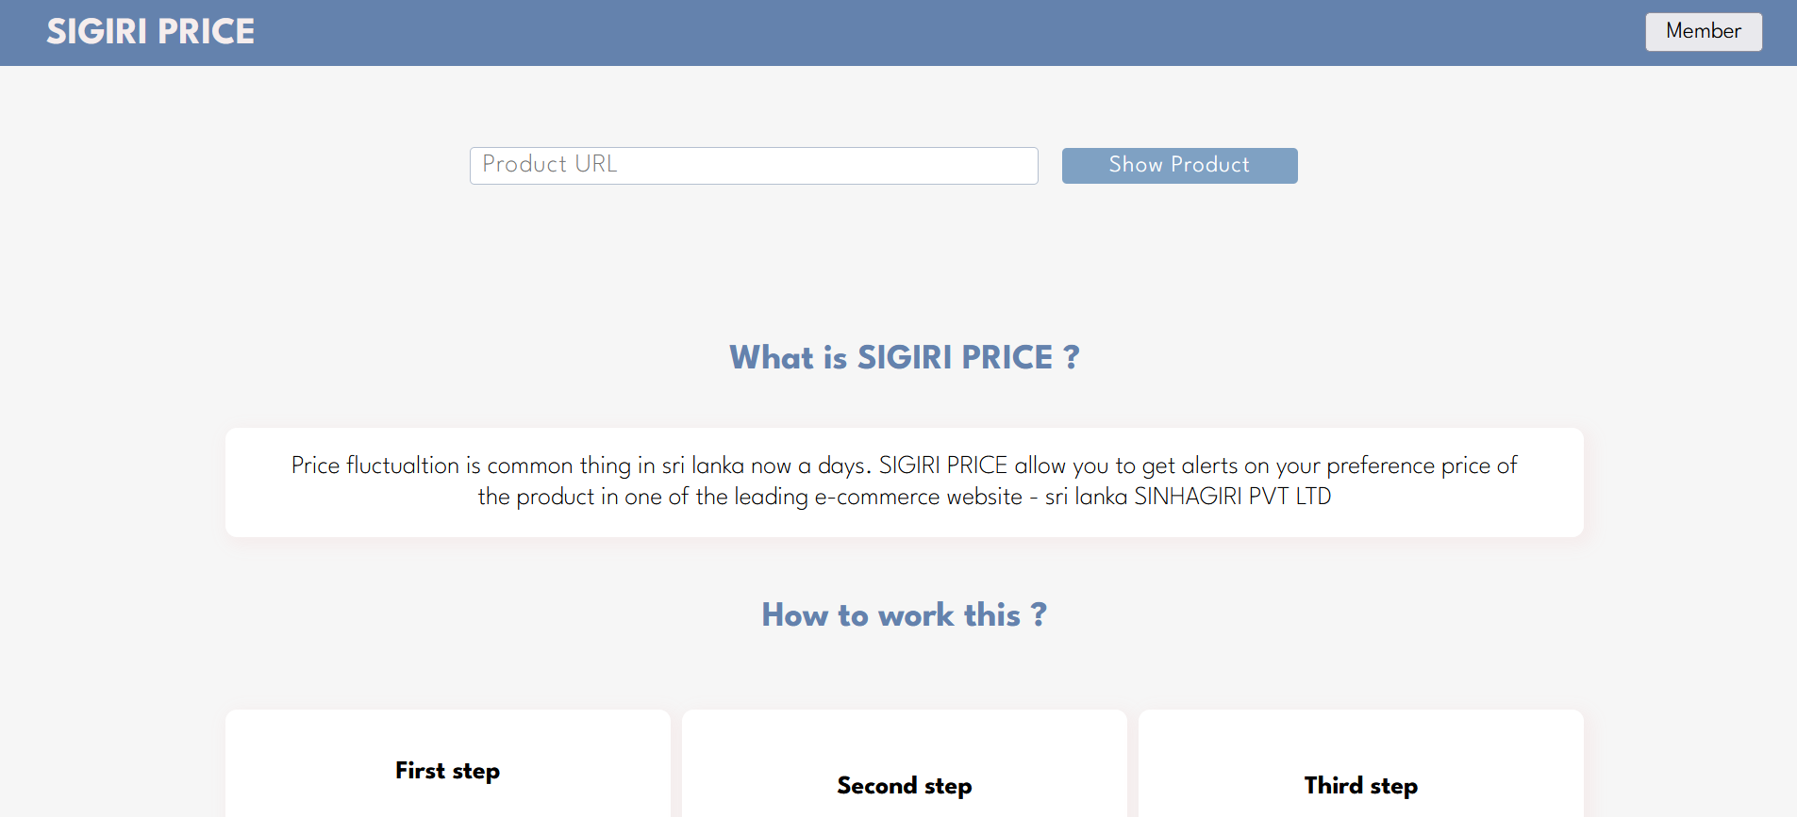Click the SIGIRI PRICE wordmark to return home
The width and height of the screenshot is (1797, 817).
tap(151, 31)
